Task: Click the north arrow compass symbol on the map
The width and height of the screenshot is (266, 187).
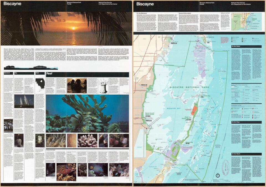Action: click(218, 176)
